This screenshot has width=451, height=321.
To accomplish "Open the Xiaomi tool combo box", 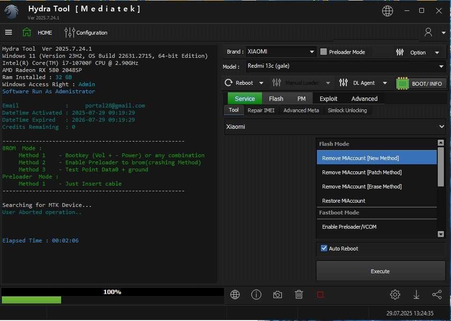I will [335, 127].
